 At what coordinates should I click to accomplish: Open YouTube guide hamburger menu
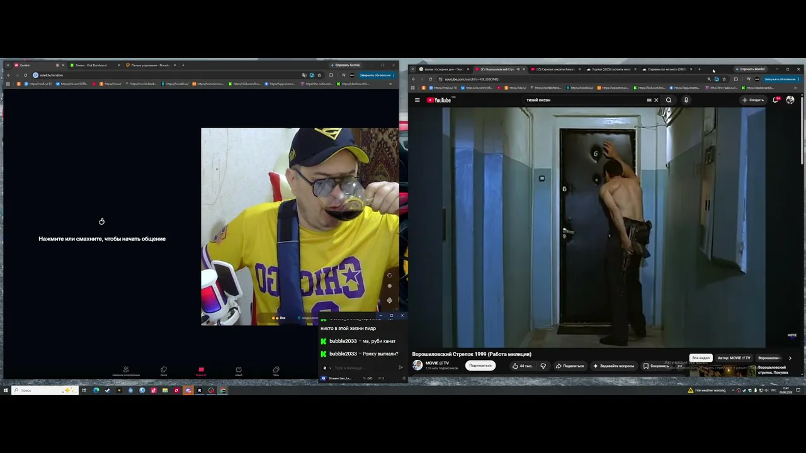pyautogui.click(x=417, y=100)
